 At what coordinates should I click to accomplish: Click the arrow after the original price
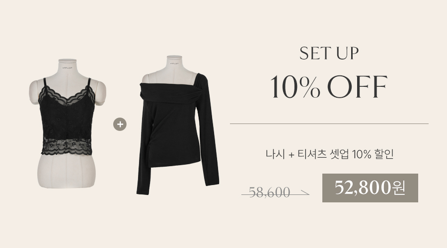click(x=303, y=193)
